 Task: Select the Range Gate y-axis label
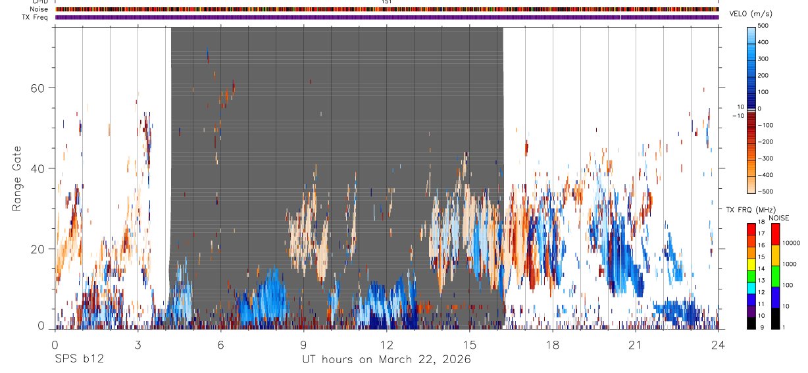coord(18,178)
